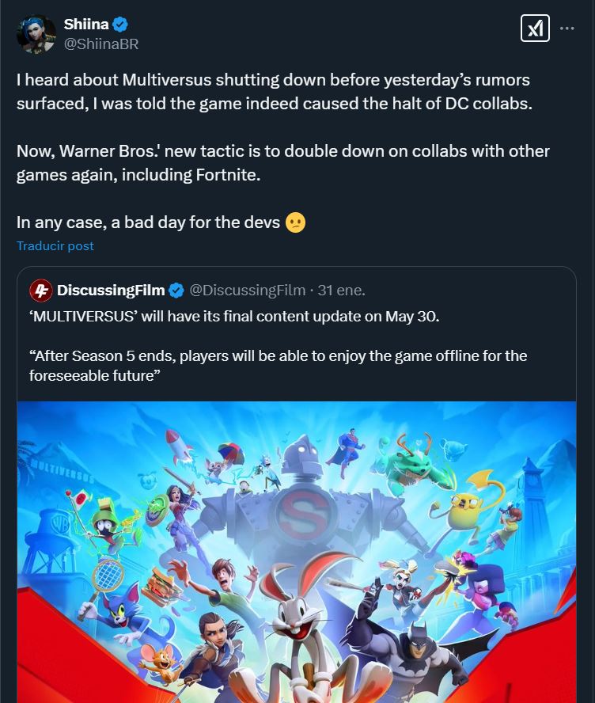This screenshot has width=595, height=703.
Task: Open the Grok explain icon
Action: coord(535,28)
